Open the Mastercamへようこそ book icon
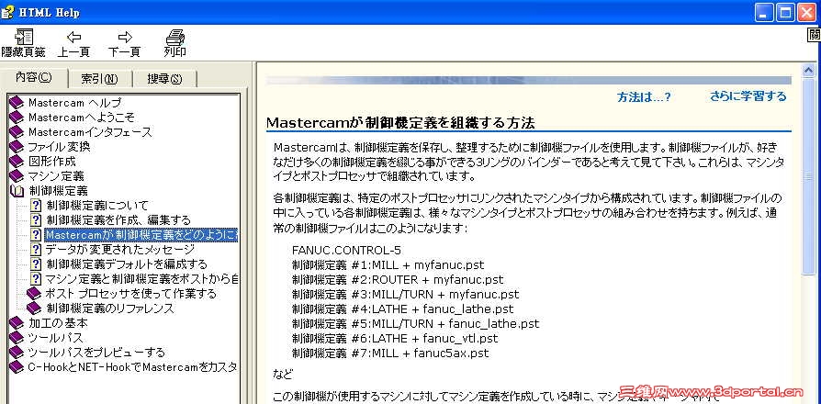The width and height of the screenshot is (821, 404). point(17,118)
